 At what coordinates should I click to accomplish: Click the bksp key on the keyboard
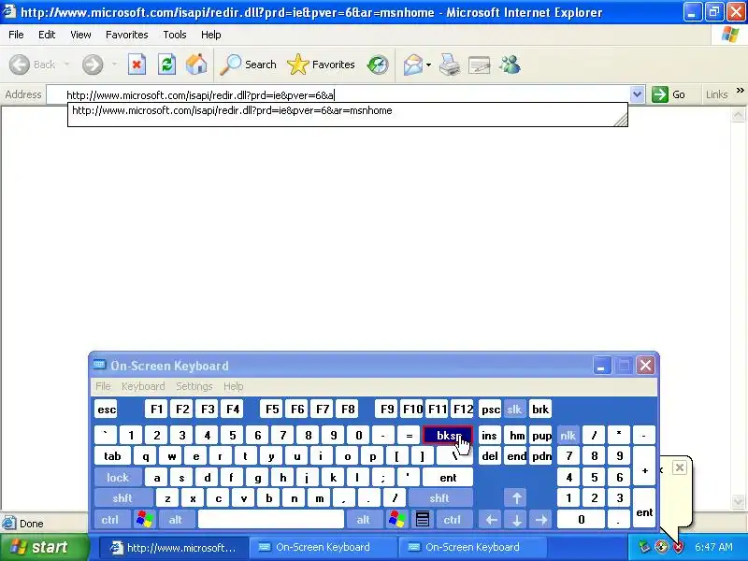point(448,435)
